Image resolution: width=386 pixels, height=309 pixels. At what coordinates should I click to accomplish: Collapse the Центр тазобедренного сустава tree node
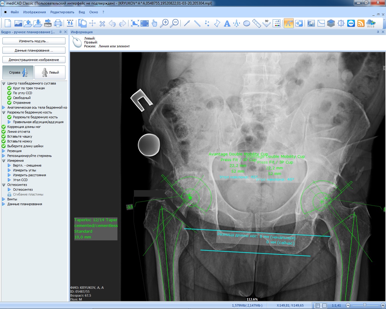coord(4,83)
